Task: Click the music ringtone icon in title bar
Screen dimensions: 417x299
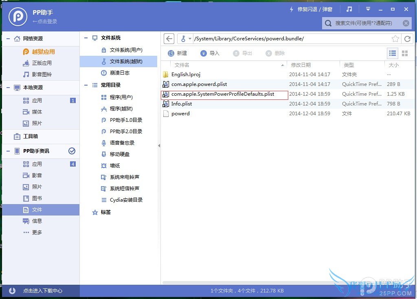Action: pos(349,9)
